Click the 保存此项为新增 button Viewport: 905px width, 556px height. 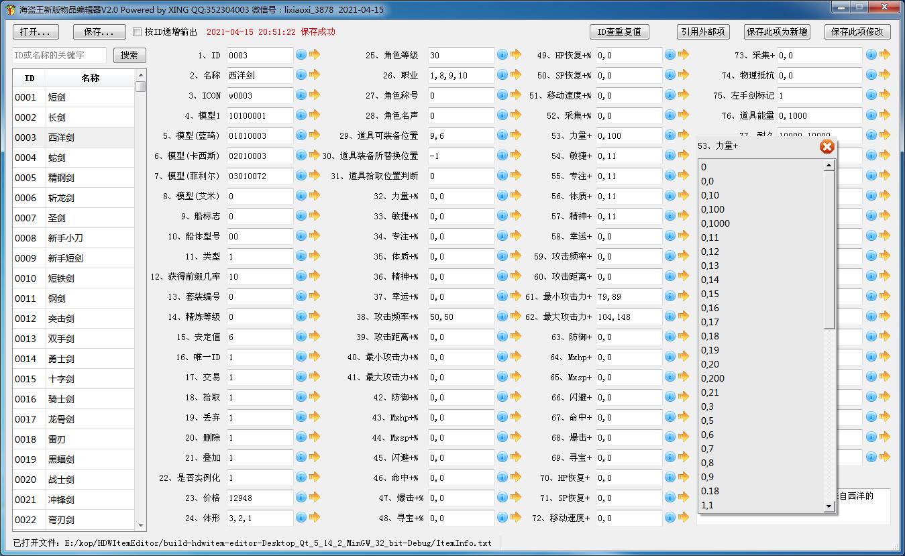coord(777,32)
